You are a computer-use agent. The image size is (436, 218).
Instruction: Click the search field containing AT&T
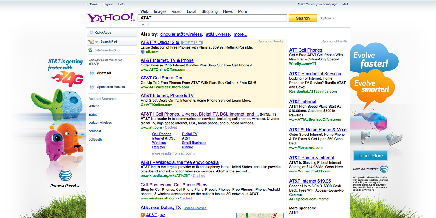coord(213,18)
